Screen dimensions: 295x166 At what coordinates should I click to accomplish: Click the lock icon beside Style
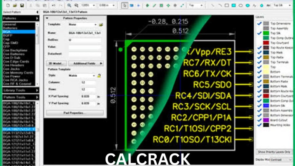99,76
